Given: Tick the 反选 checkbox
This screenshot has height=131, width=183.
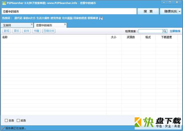Looking at the screenshot, I should pos(18,120).
